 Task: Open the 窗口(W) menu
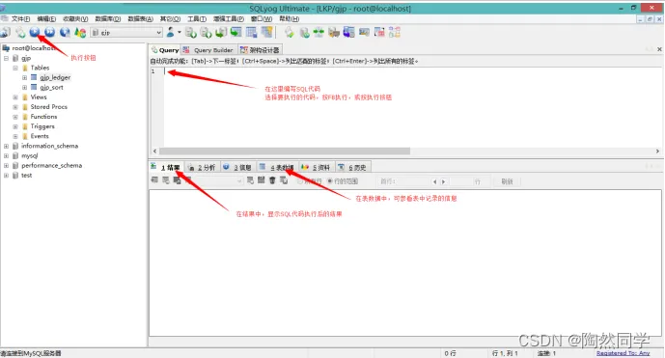262,18
